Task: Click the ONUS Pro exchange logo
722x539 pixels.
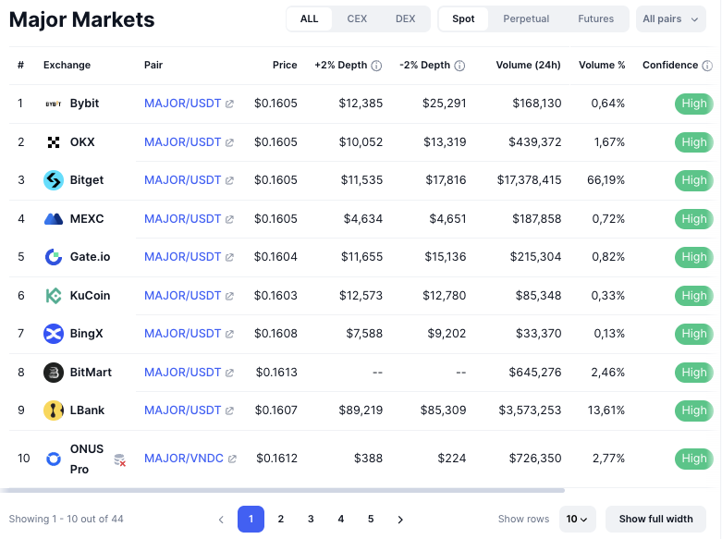Action: 54,459
